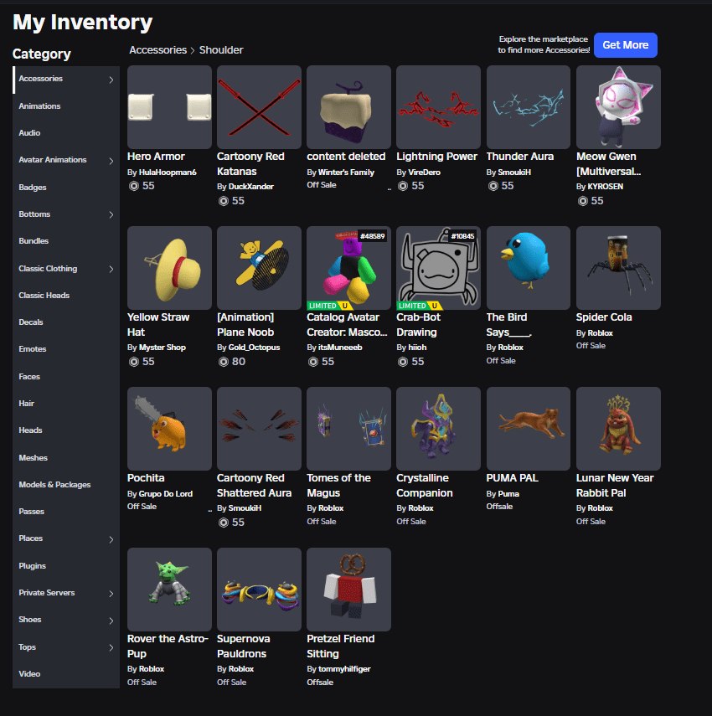Click the Robux icon next to Plane Noob's 80 price

point(223,361)
